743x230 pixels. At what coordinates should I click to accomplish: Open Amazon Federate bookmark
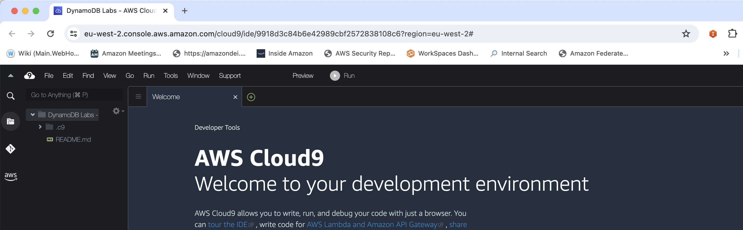click(593, 53)
